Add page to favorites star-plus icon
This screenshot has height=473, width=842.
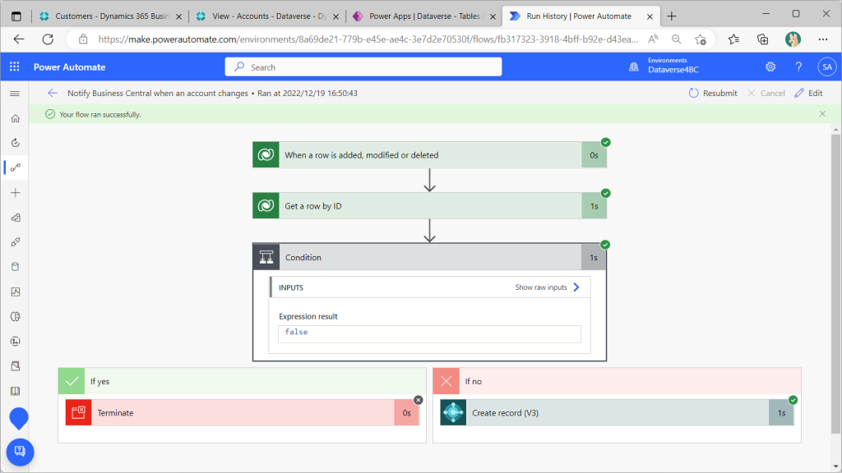pyautogui.click(x=701, y=39)
